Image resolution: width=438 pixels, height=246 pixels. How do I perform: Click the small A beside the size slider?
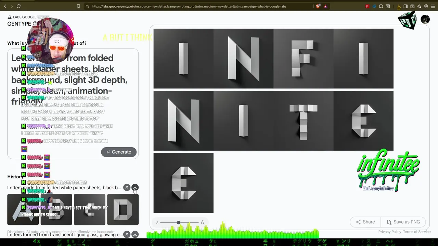pyautogui.click(x=157, y=223)
